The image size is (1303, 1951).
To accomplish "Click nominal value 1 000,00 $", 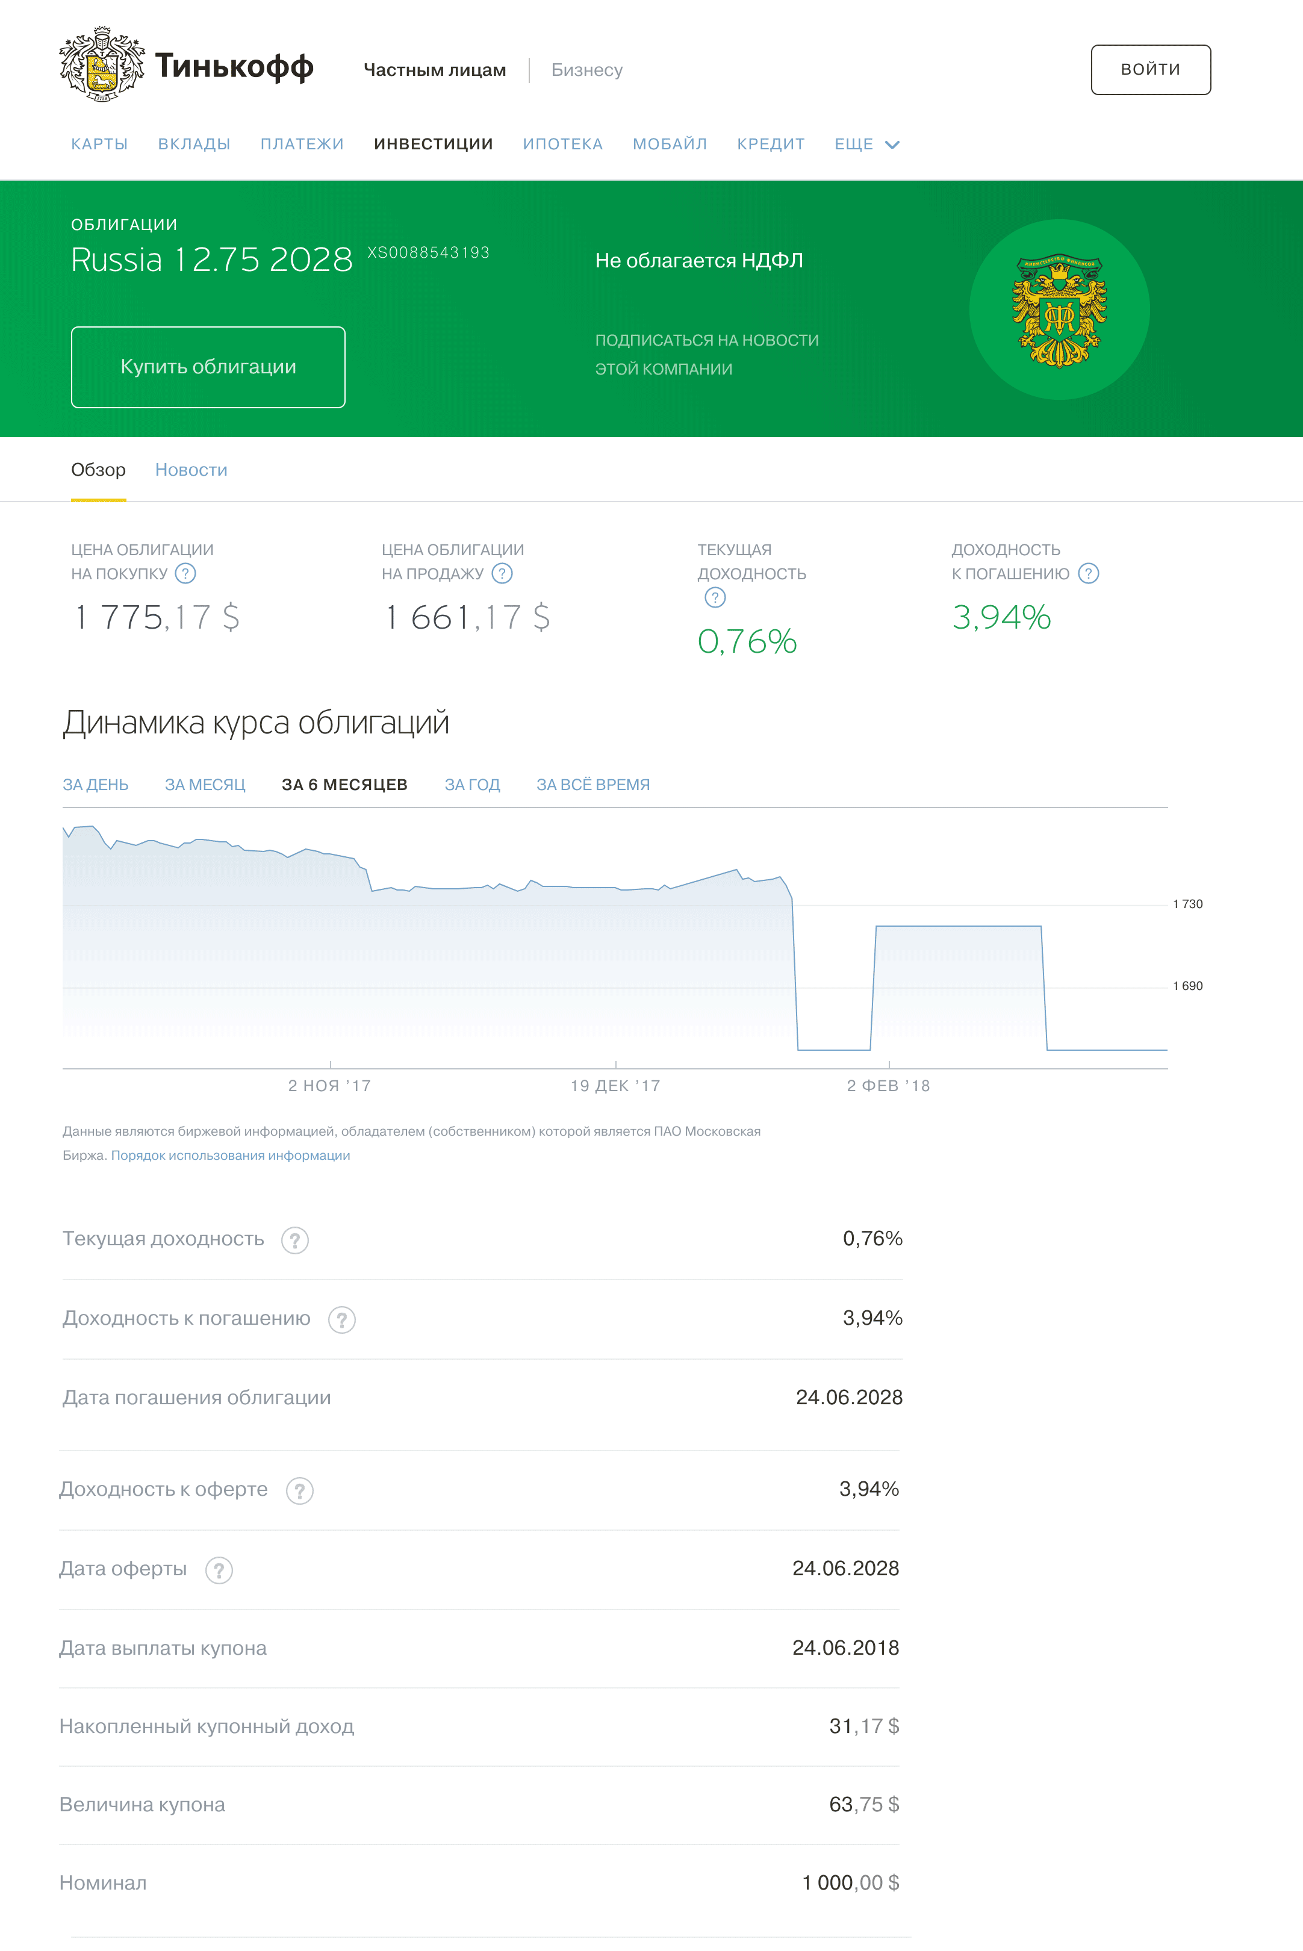I will 851,1884.
